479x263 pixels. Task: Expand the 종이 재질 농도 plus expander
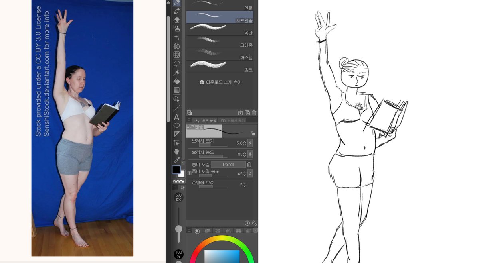point(189,173)
